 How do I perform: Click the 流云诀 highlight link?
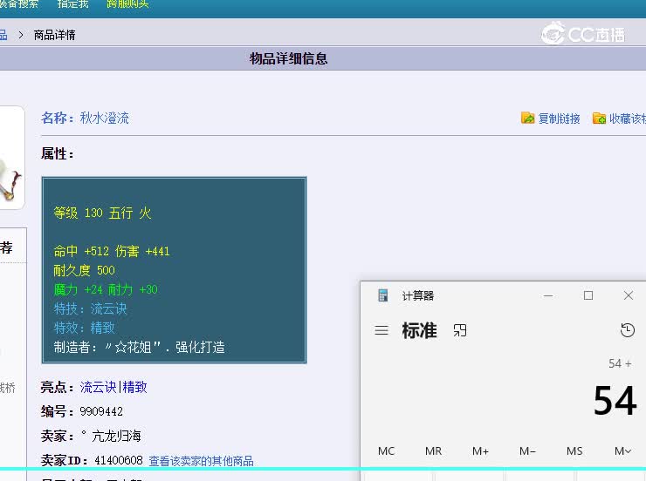pyautogui.click(x=99, y=387)
